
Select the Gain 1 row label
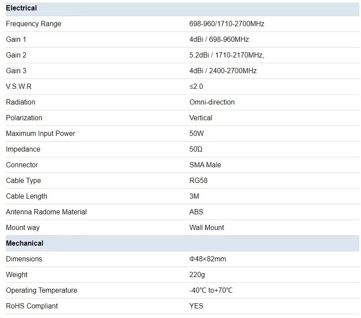[16, 40]
